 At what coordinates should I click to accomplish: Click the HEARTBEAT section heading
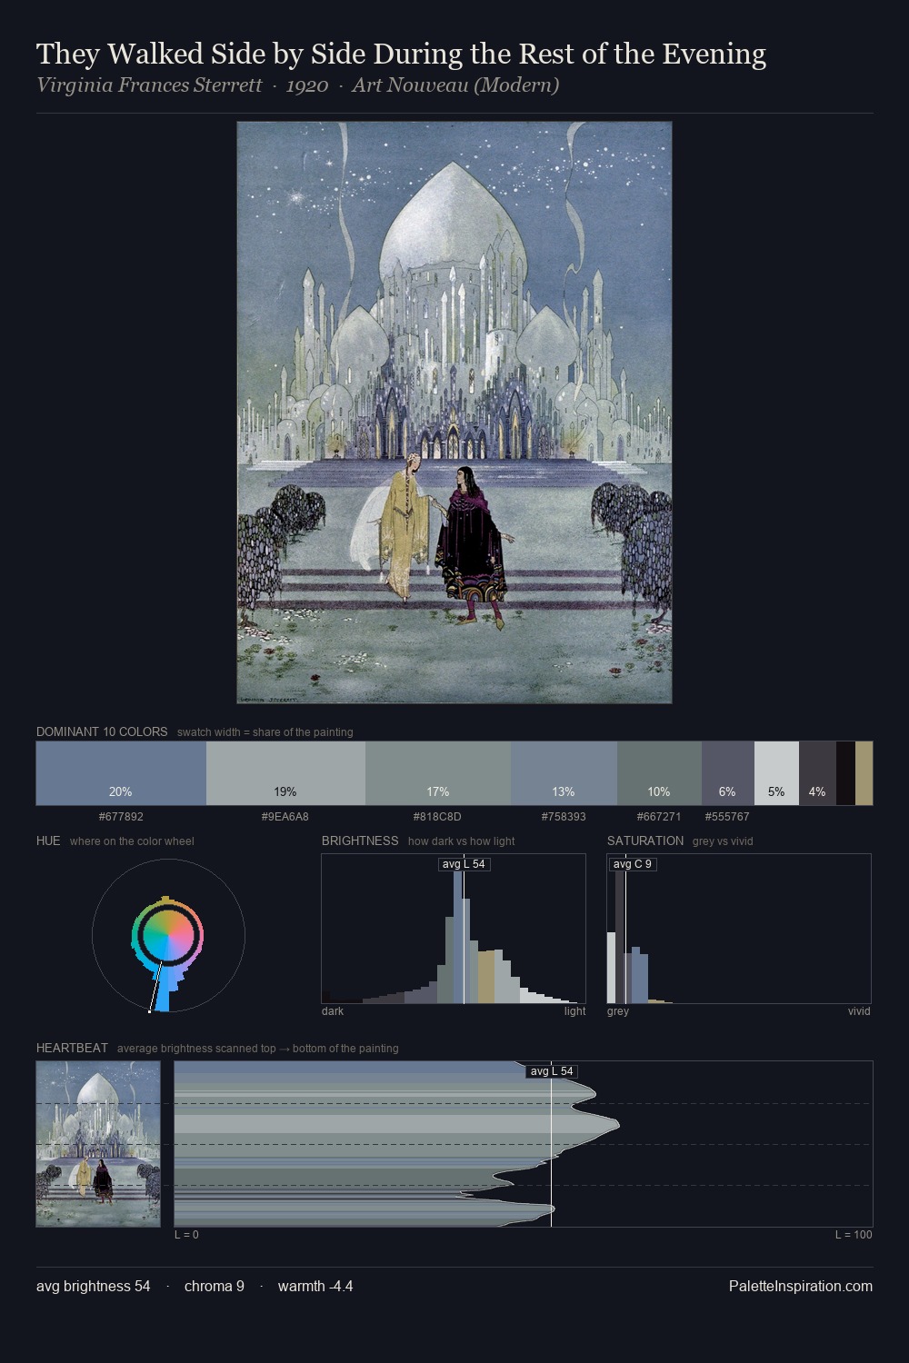pos(72,1048)
